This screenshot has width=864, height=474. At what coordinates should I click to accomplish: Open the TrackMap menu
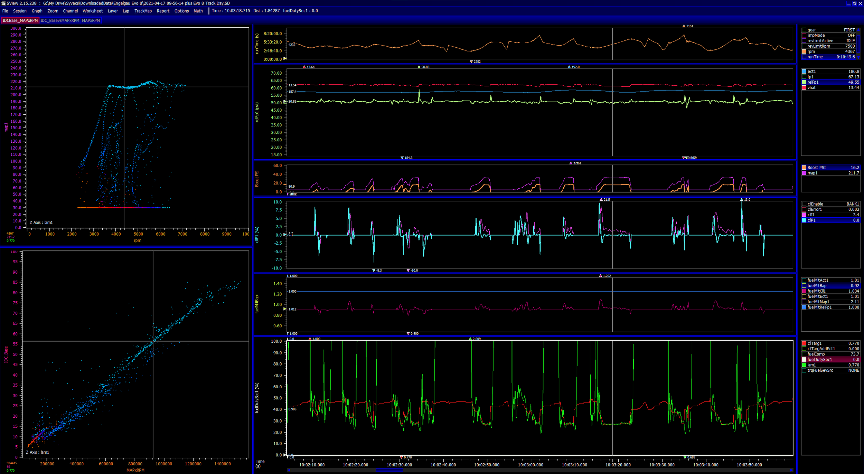pyautogui.click(x=143, y=11)
